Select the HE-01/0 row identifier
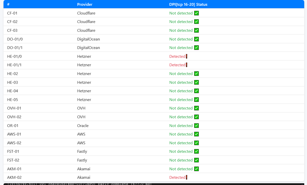This screenshot has height=185, width=307. tap(14, 56)
